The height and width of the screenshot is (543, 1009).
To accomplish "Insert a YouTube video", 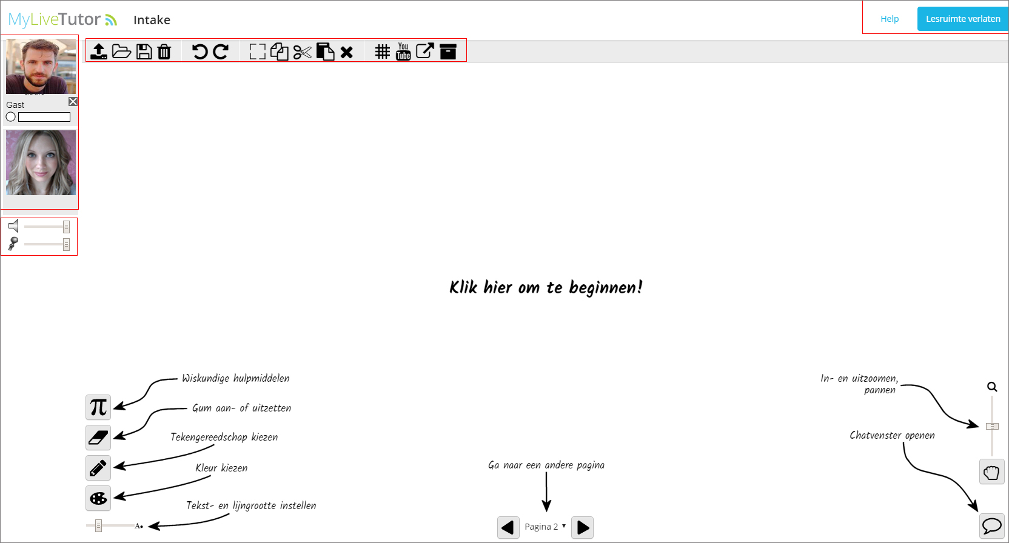I will [x=403, y=52].
